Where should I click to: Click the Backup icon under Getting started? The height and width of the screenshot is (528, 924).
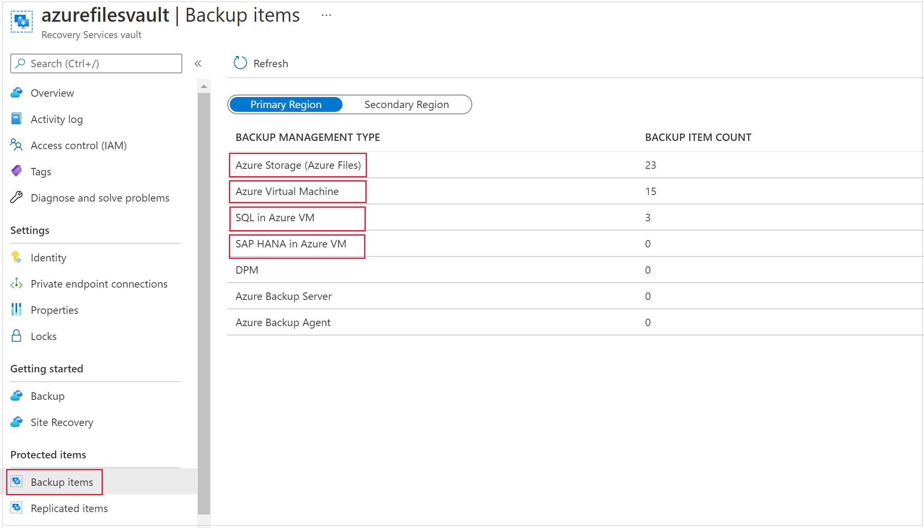click(17, 395)
